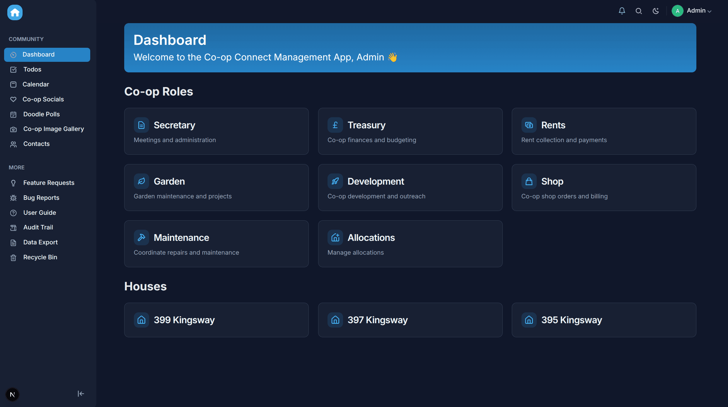Toggle dark mode with the moon icon
The height and width of the screenshot is (407, 728).
pos(656,11)
